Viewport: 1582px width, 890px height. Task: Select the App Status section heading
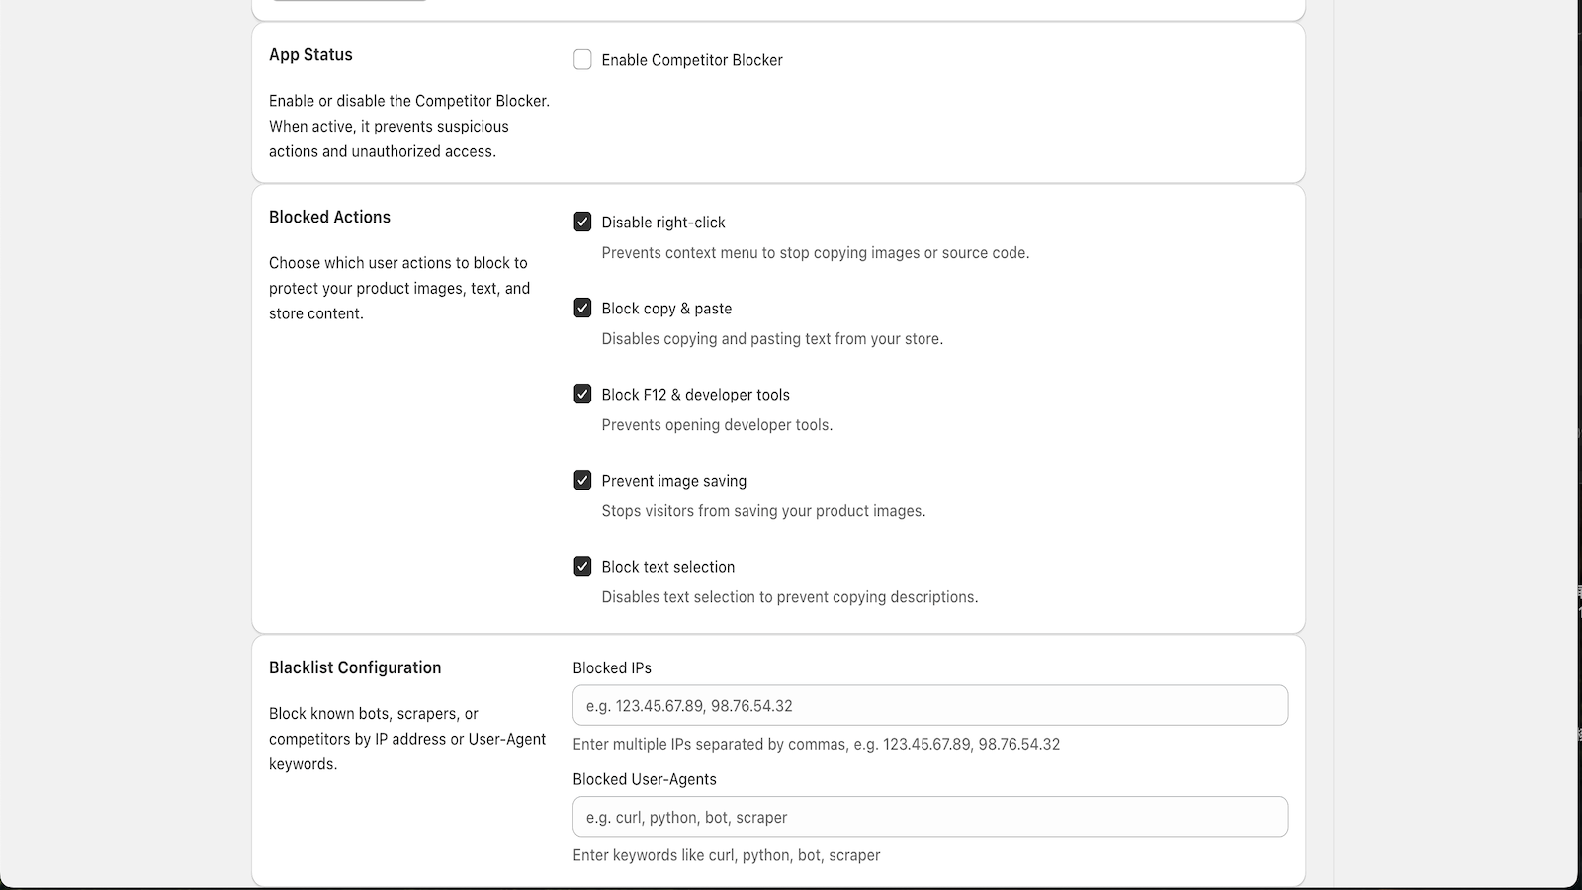tap(310, 54)
